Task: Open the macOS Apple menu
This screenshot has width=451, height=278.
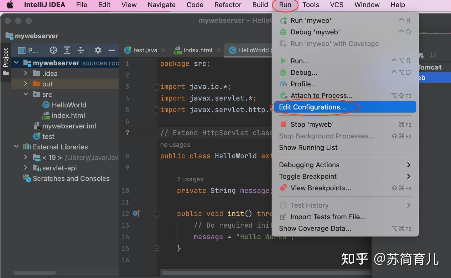Action: point(10,5)
